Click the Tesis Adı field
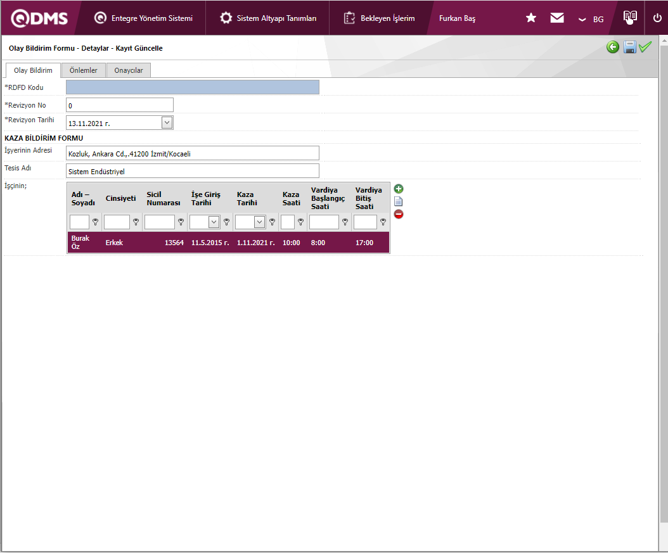This screenshot has width=668, height=553. (193, 171)
